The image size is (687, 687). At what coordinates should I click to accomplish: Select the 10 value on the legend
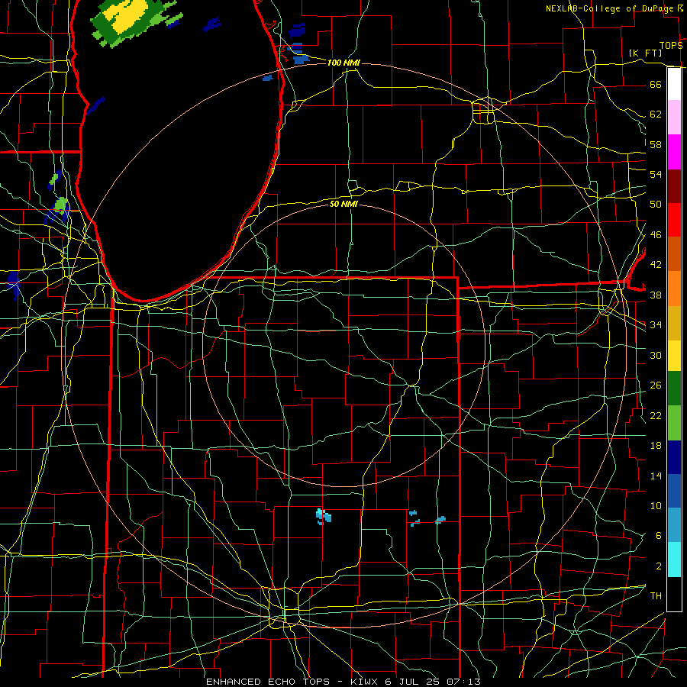click(x=656, y=505)
